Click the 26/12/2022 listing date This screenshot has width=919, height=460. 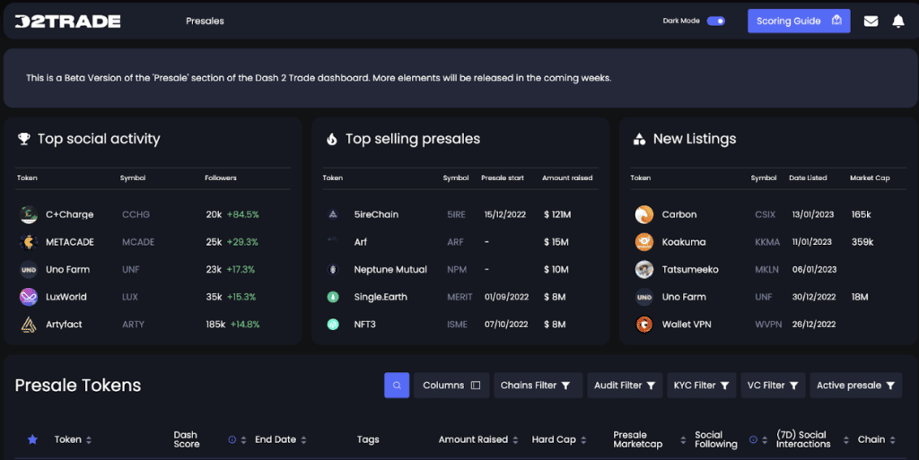[x=813, y=325]
